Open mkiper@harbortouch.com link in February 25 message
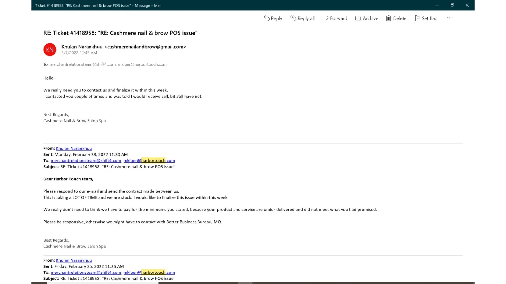This screenshot has width=506, height=284. coord(149,272)
